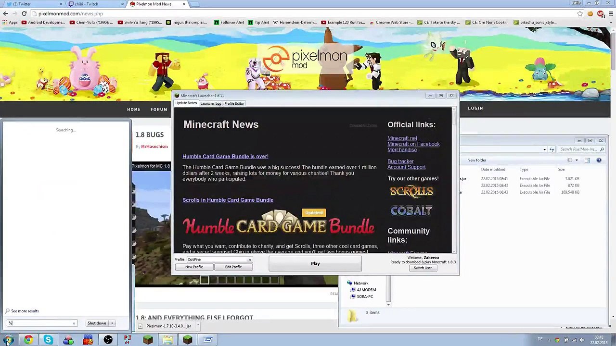616x346 pixels.
Task: Click the New Profile button
Action: click(x=194, y=267)
